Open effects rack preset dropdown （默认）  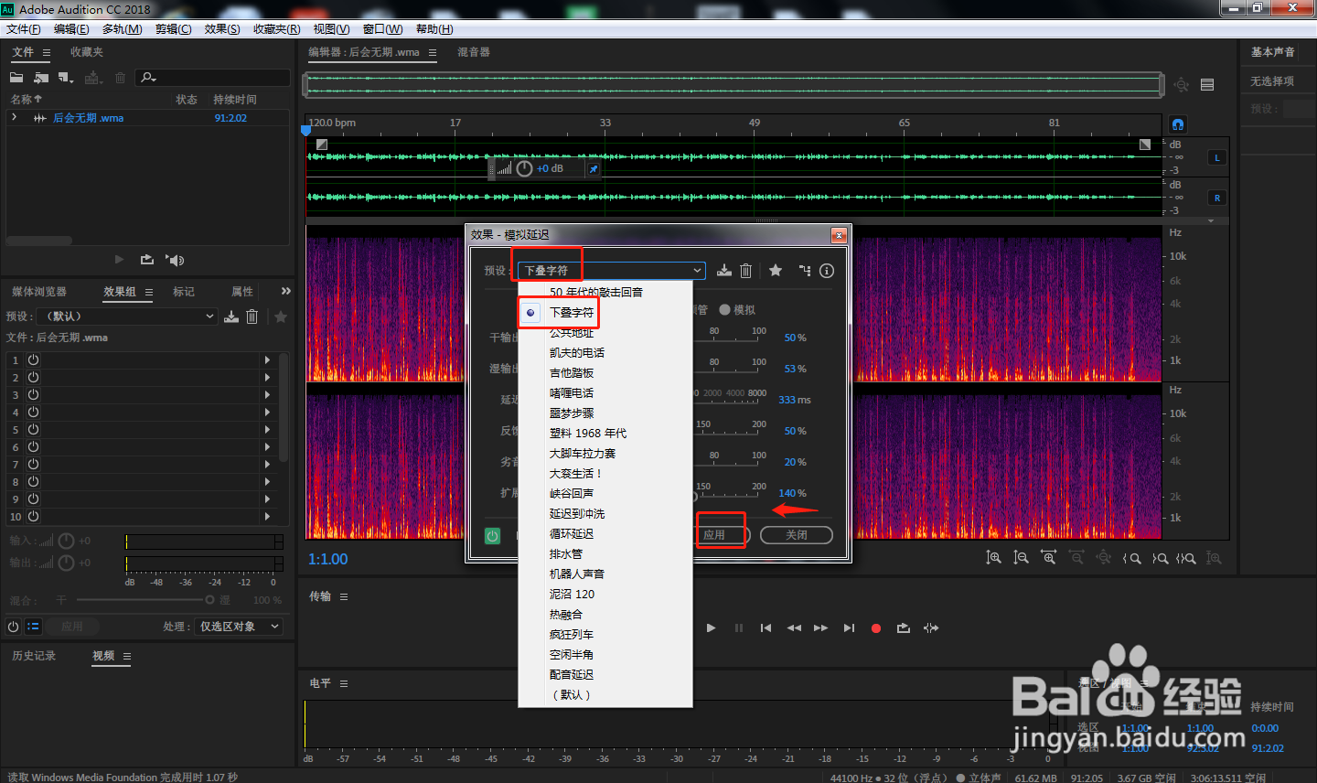(129, 316)
